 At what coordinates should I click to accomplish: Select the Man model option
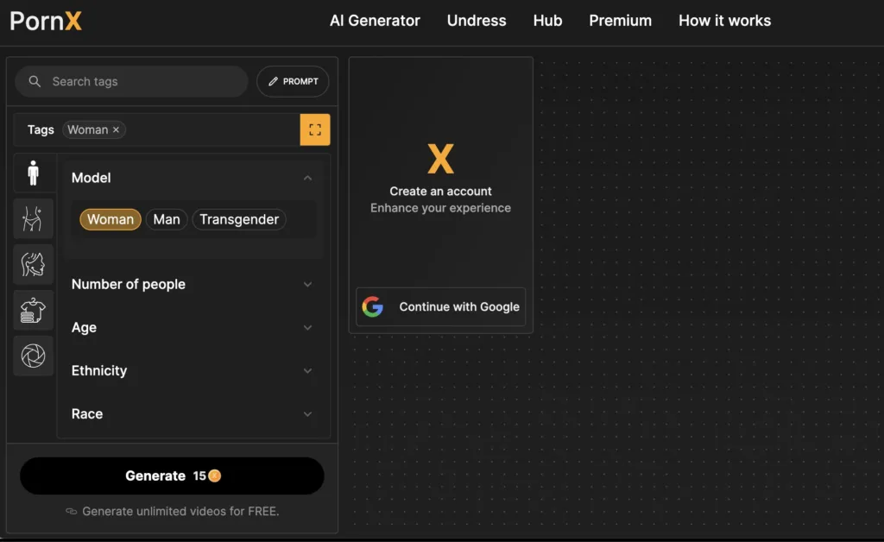tap(167, 219)
